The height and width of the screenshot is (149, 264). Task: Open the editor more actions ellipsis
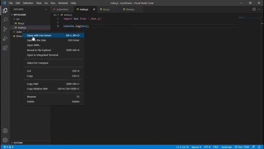[x=259, y=9]
